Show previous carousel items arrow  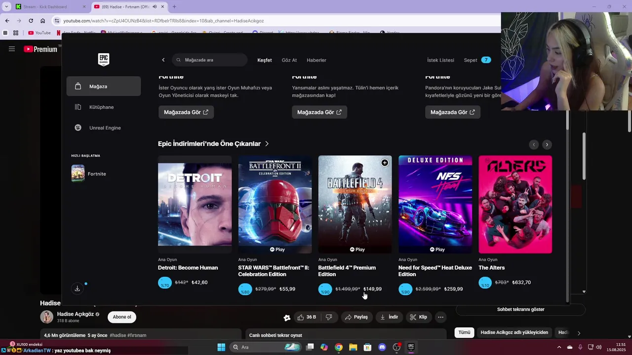click(534, 144)
